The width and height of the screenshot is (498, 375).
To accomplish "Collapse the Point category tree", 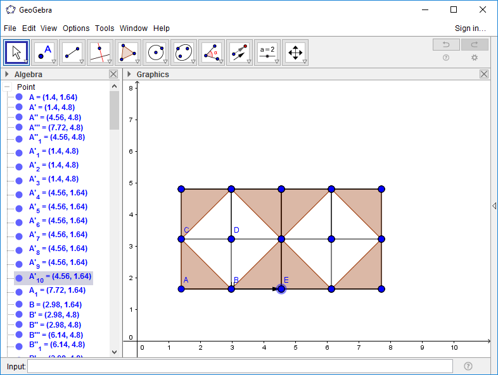I will point(8,87).
